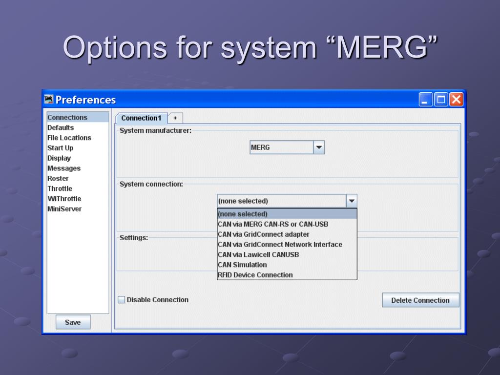Choose CAN via GridConnect Network Interface
The image size is (500, 375).
coord(287,245)
